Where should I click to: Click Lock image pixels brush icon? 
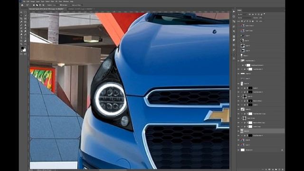coord(245,21)
